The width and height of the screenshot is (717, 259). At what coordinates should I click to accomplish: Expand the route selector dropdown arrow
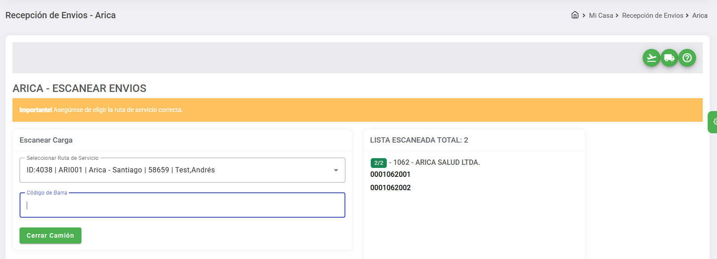336,170
